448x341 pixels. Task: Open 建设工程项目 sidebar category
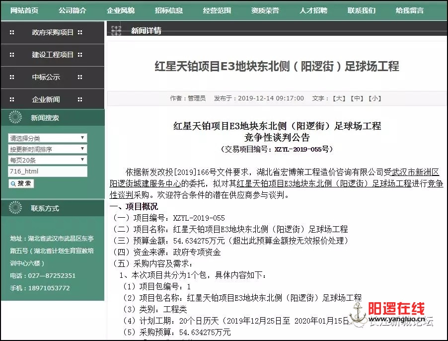(53, 55)
